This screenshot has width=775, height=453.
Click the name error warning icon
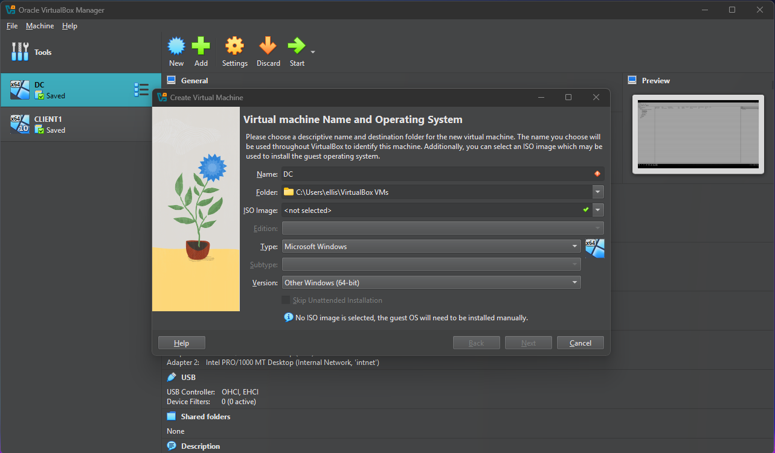(597, 174)
